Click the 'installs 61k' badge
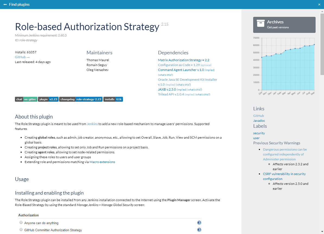The height and width of the screenshot is (234, 324). 113,99
